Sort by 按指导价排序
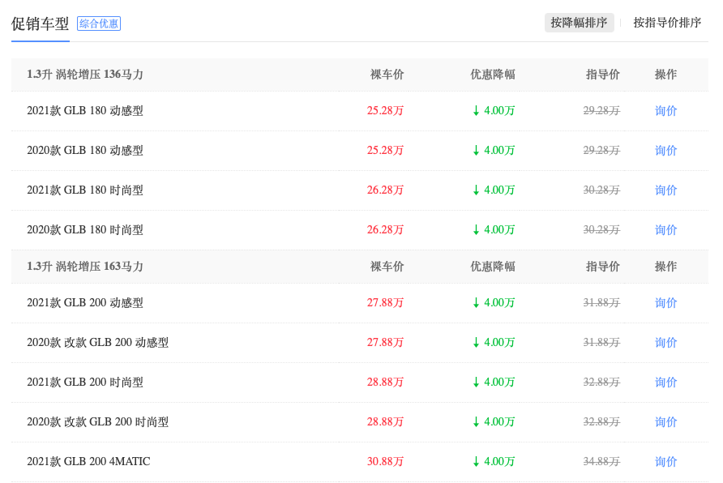 pyautogui.click(x=667, y=23)
